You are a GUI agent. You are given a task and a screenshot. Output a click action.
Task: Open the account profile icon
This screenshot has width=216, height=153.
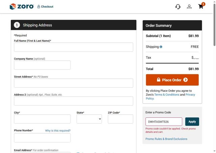point(189,6)
